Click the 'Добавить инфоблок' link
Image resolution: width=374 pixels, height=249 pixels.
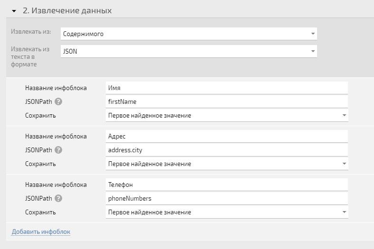[41, 231]
